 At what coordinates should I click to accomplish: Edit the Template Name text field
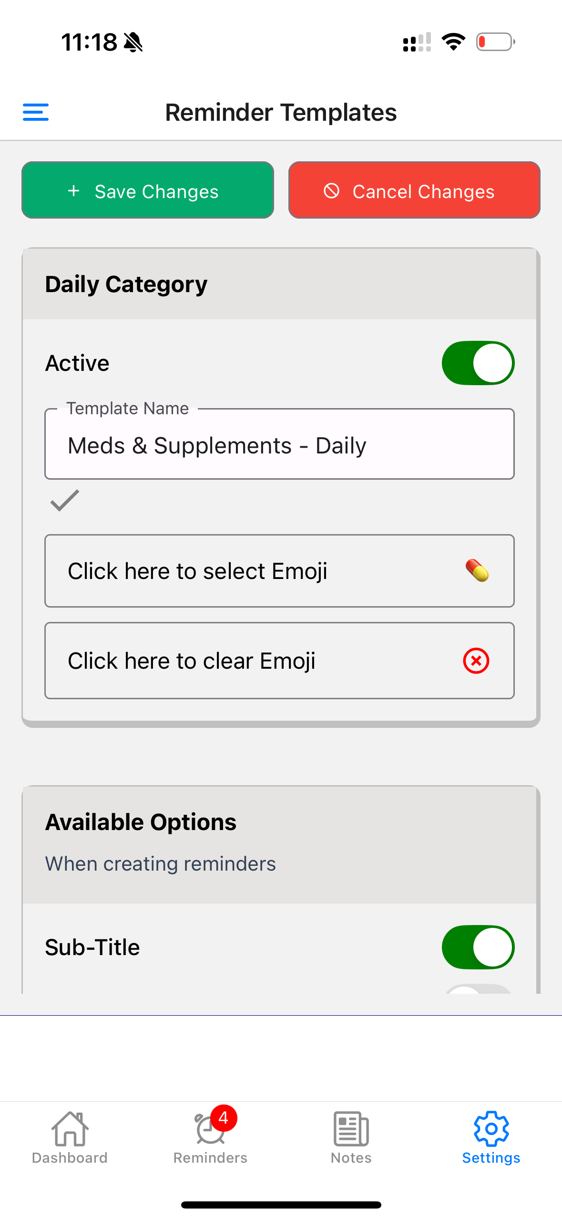point(279,446)
